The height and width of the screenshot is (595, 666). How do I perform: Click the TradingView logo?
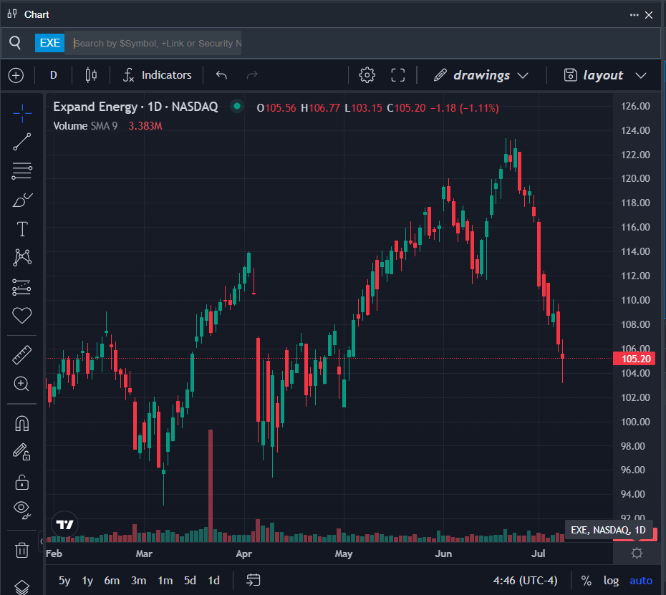[x=65, y=525]
